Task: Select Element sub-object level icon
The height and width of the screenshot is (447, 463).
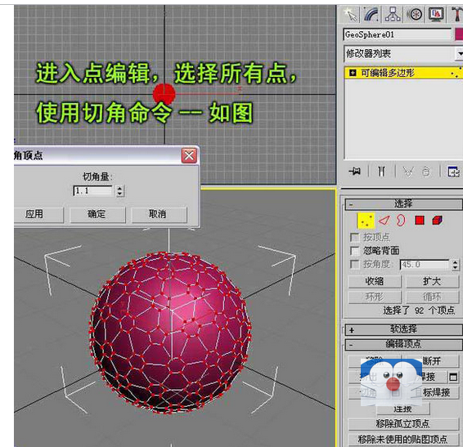Action: click(x=438, y=221)
